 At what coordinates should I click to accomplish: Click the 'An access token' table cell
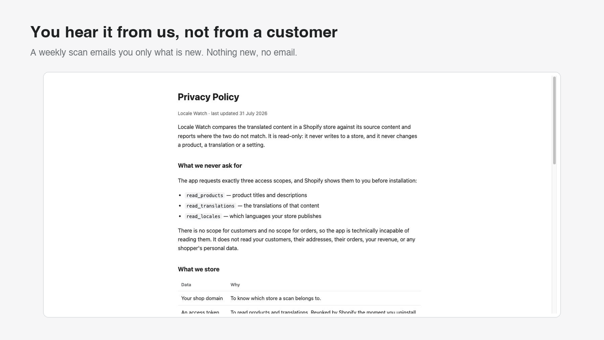[x=200, y=312]
